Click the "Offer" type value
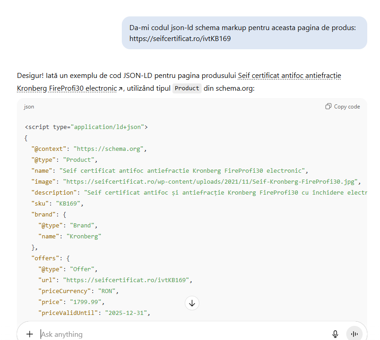Screen dimensions: 380x340 (x=82, y=269)
